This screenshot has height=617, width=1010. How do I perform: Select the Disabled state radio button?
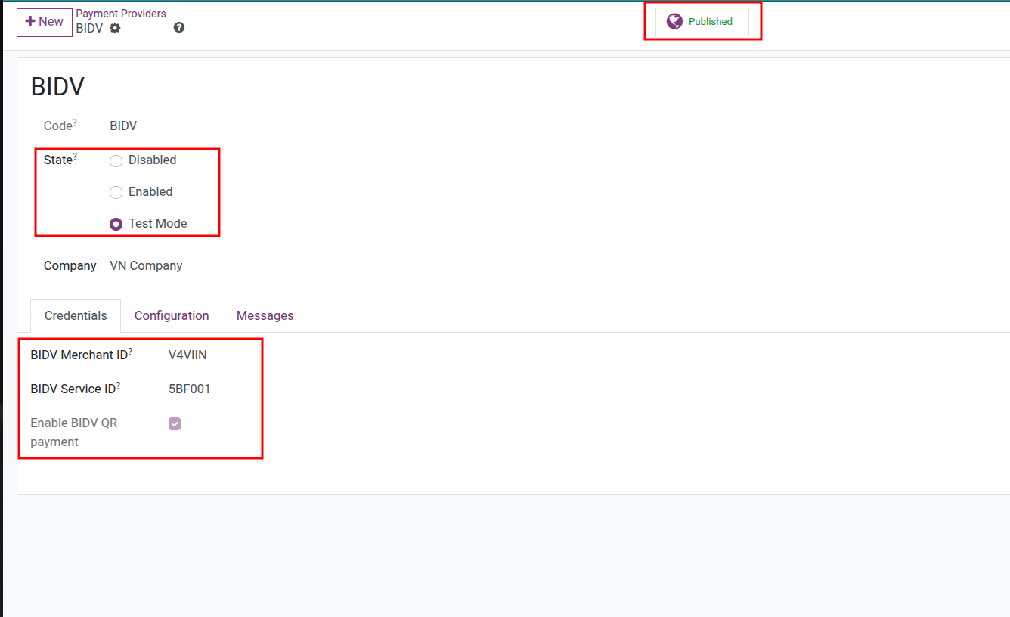coord(116,160)
